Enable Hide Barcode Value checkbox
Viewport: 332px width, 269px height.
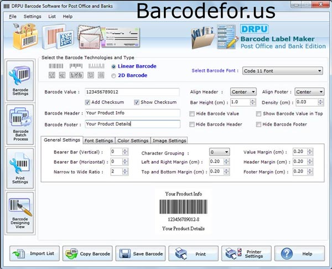[192, 114]
